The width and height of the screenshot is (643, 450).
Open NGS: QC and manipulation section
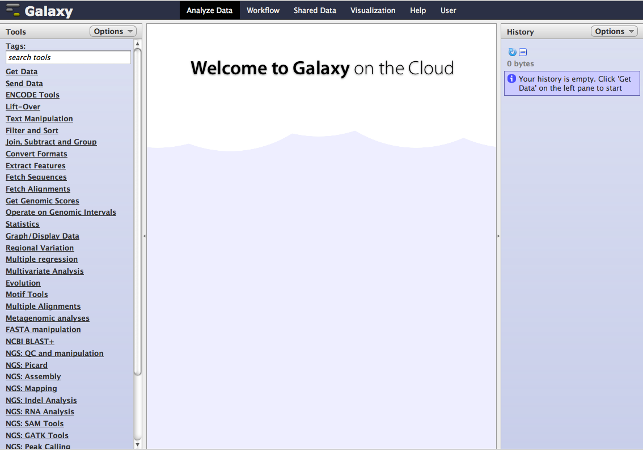[x=54, y=354]
